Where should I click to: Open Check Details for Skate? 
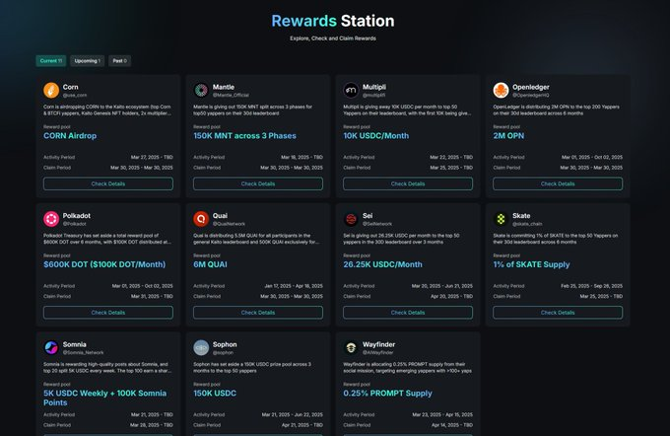click(558, 313)
